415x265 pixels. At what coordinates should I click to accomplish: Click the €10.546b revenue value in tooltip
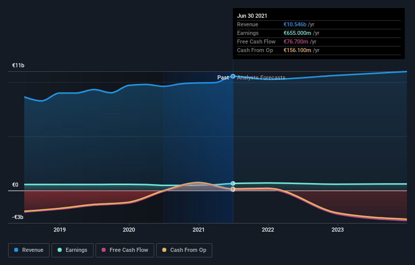(295, 24)
